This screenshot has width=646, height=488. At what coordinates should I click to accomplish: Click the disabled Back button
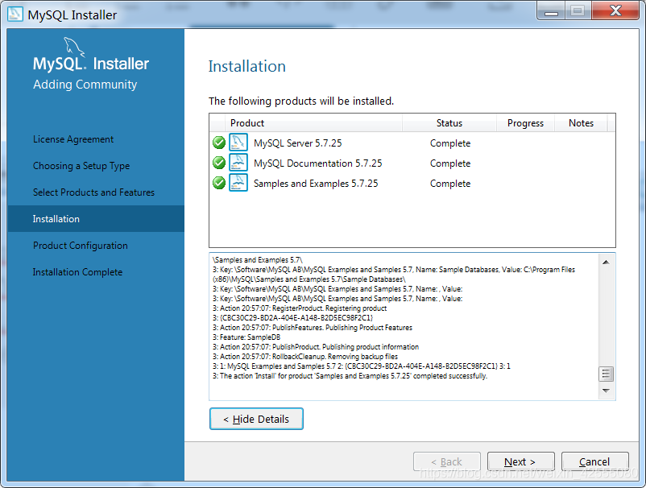pyautogui.click(x=446, y=461)
